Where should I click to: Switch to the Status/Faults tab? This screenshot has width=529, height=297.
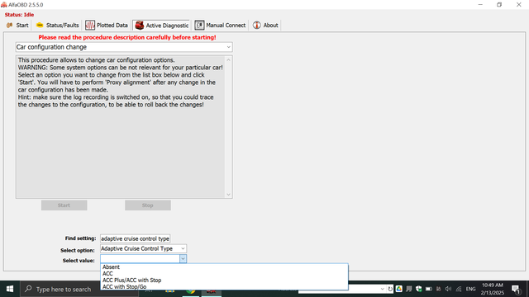coord(57,26)
